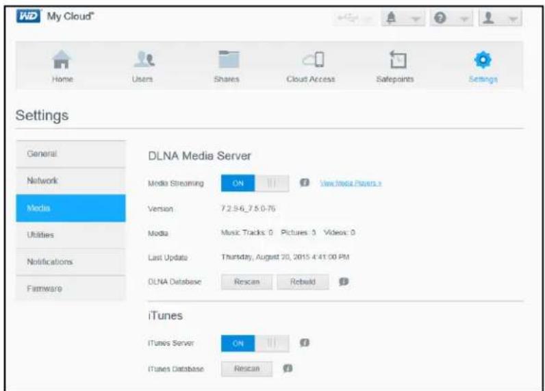Open the Cloud Access icon

click(313, 60)
